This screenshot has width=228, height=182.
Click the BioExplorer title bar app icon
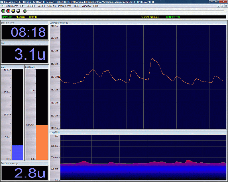[2, 2]
